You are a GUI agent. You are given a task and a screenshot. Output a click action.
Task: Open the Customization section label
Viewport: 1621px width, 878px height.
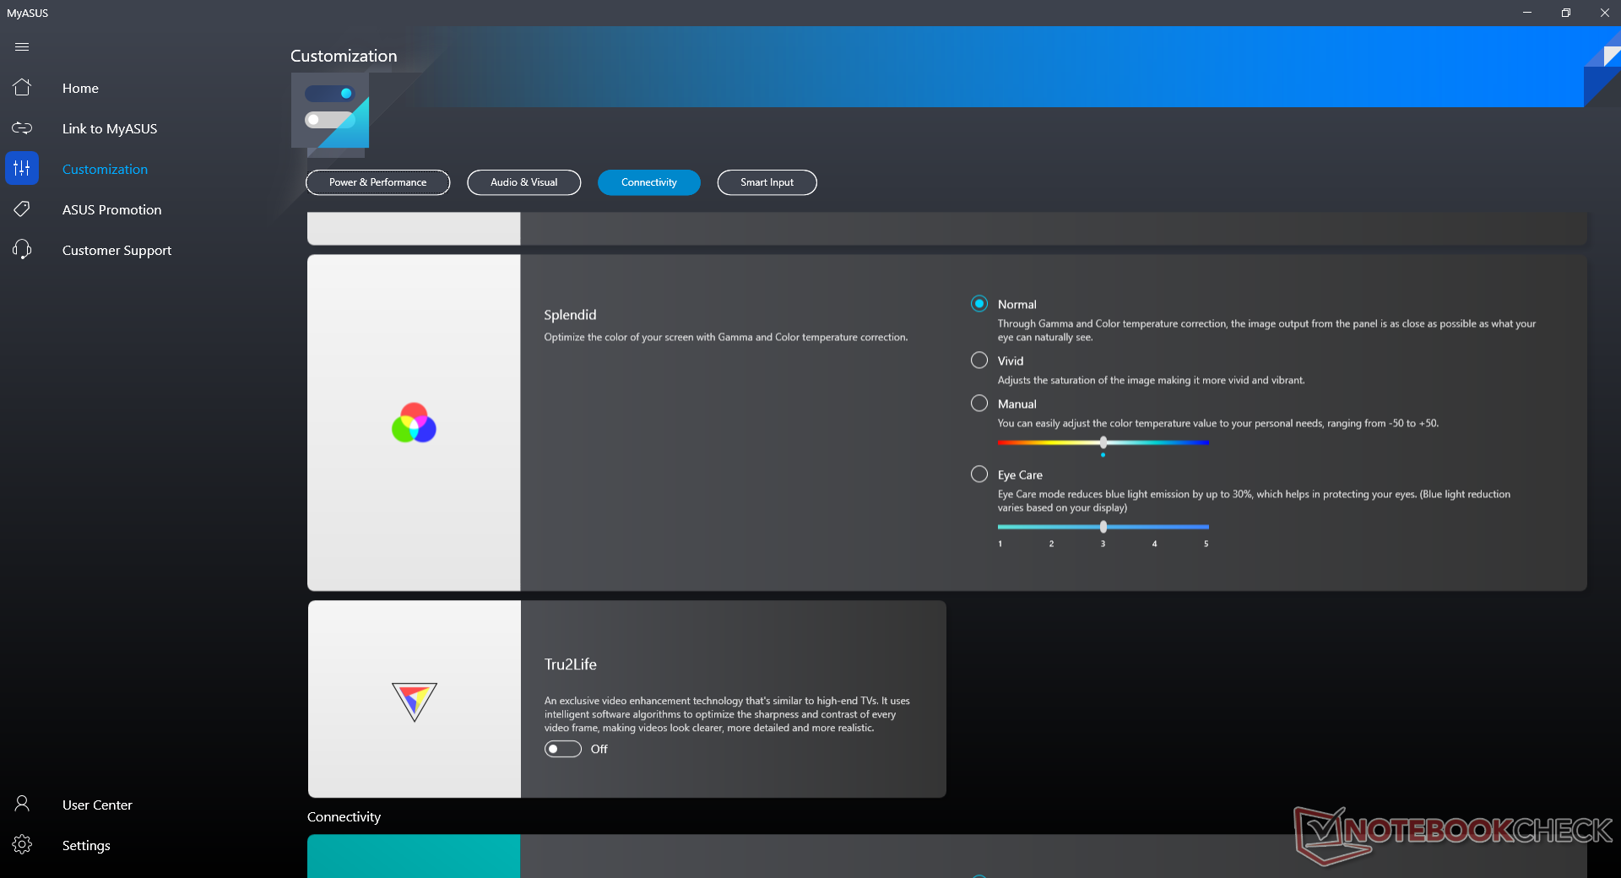click(105, 170)
